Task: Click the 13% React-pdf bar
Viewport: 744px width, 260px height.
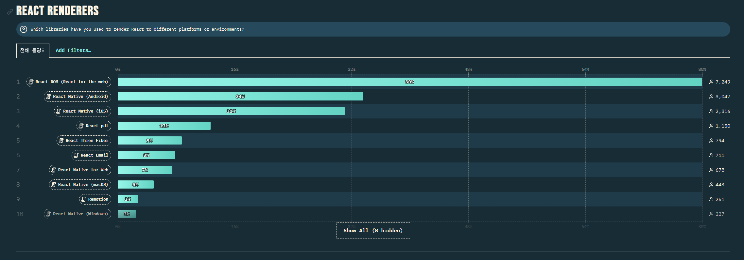Action: coord(164,126)
